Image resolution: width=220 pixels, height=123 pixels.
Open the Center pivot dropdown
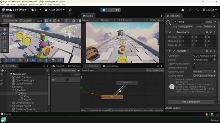10,21
